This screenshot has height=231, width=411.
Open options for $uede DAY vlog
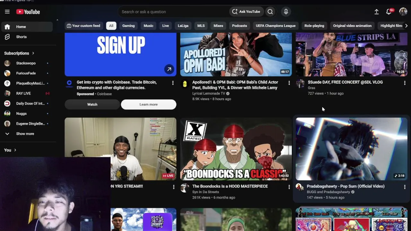405,83
